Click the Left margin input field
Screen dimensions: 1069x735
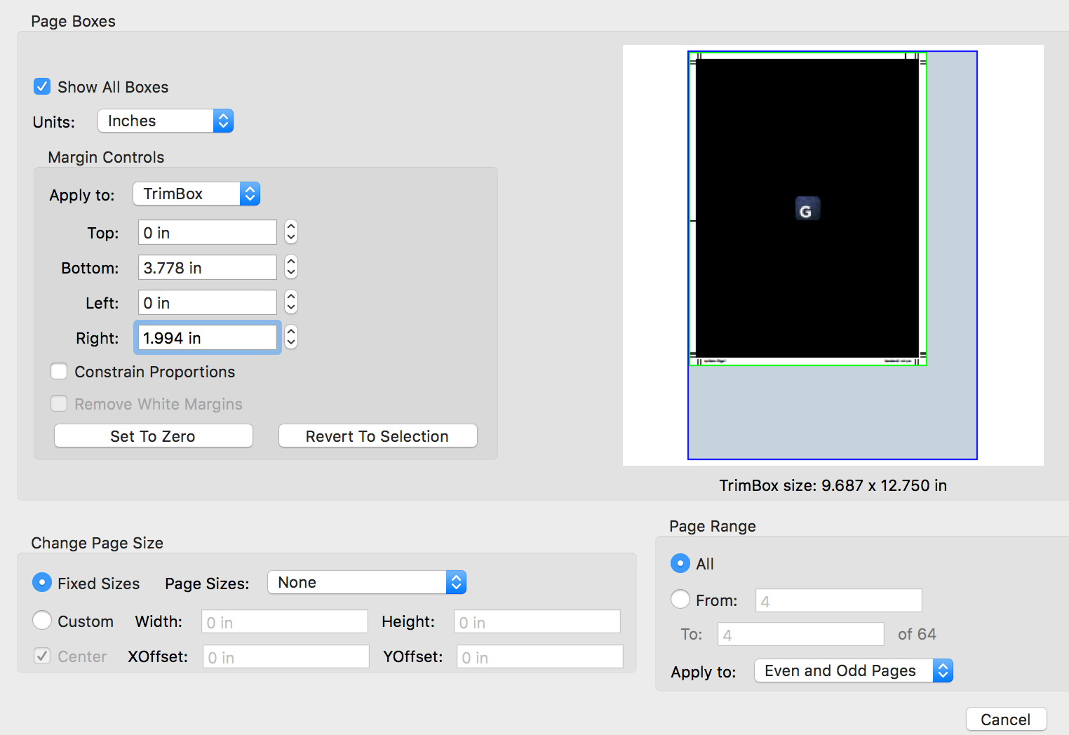point(208,302)
